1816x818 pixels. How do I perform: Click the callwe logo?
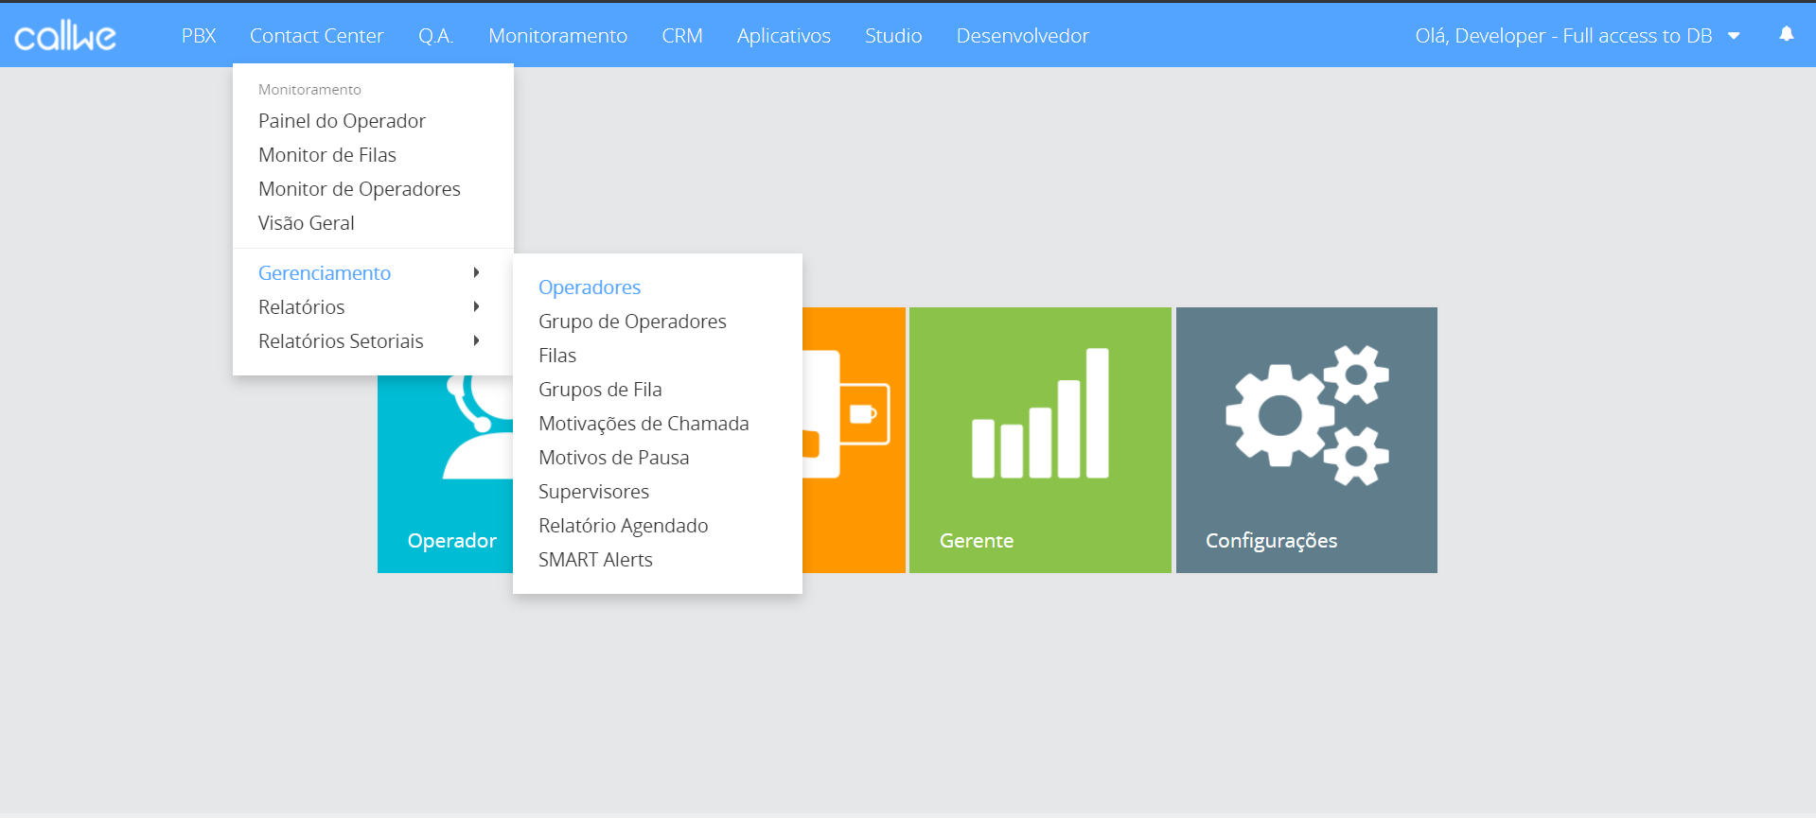[x=65, y=36]
